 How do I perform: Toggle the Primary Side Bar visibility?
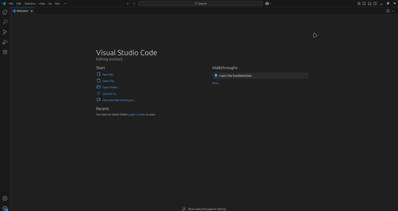coord(364,3)
